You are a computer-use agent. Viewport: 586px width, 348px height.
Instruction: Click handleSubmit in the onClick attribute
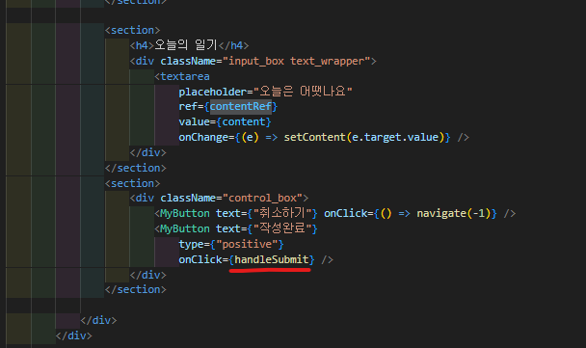point(272,259)
